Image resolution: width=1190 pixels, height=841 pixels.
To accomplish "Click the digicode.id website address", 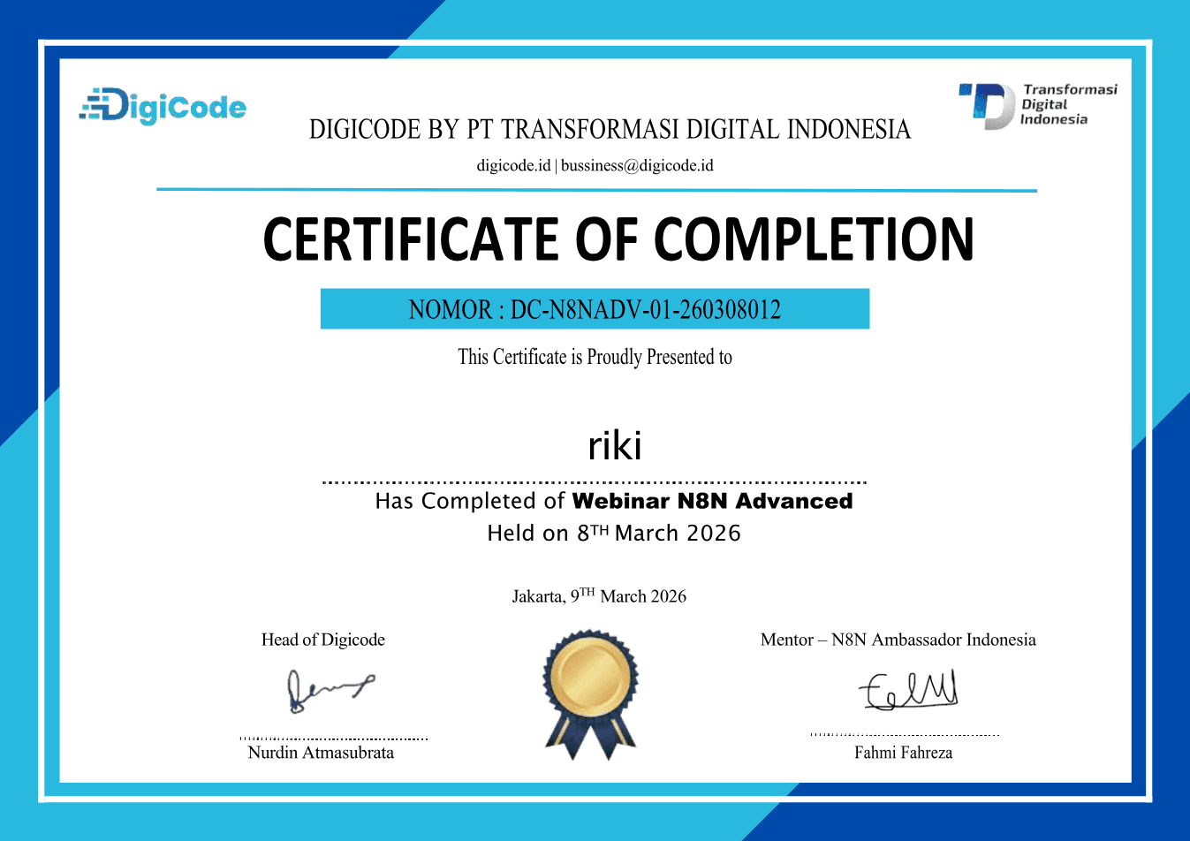I will 513,165.
